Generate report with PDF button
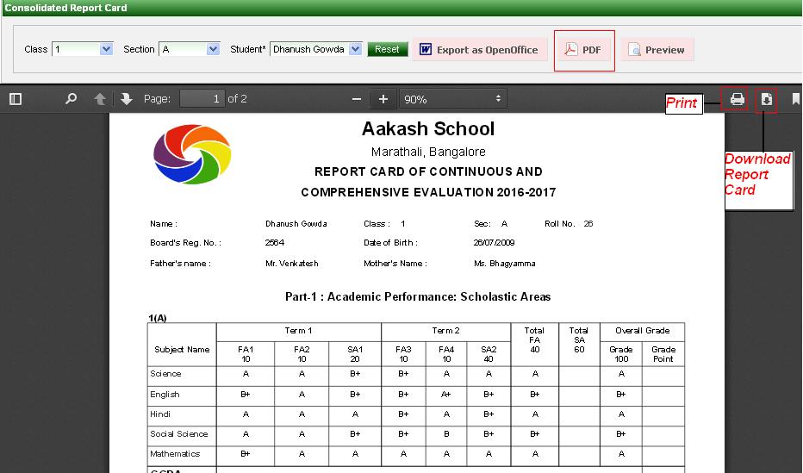The height and width of the screenshot is (473, 803). coord(583,50)
